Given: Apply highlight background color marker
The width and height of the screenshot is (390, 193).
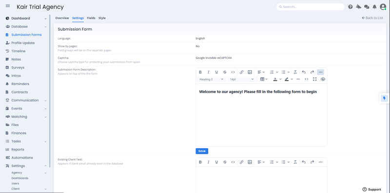Looking at the screenshot, I should click(287, 79).
